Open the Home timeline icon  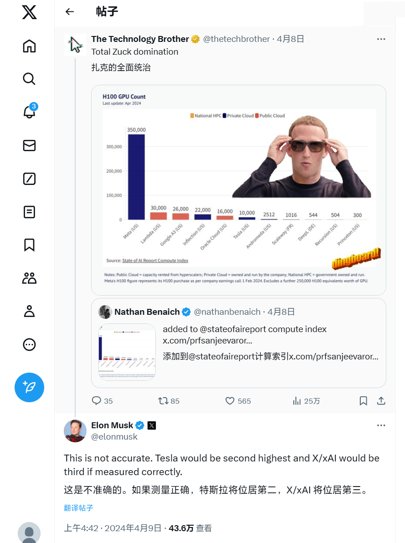point(29,46)
